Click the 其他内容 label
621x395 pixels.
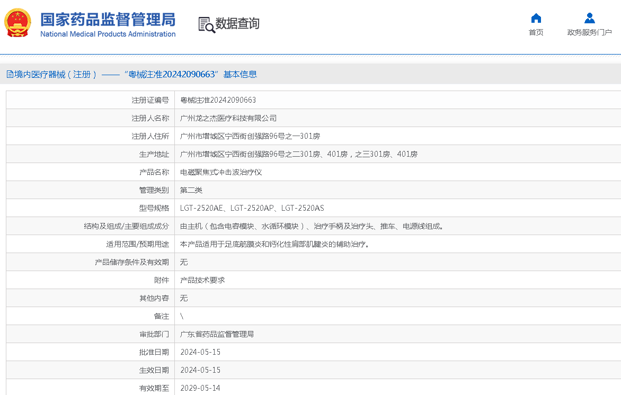pyautogui.click(x=154, y=298)
